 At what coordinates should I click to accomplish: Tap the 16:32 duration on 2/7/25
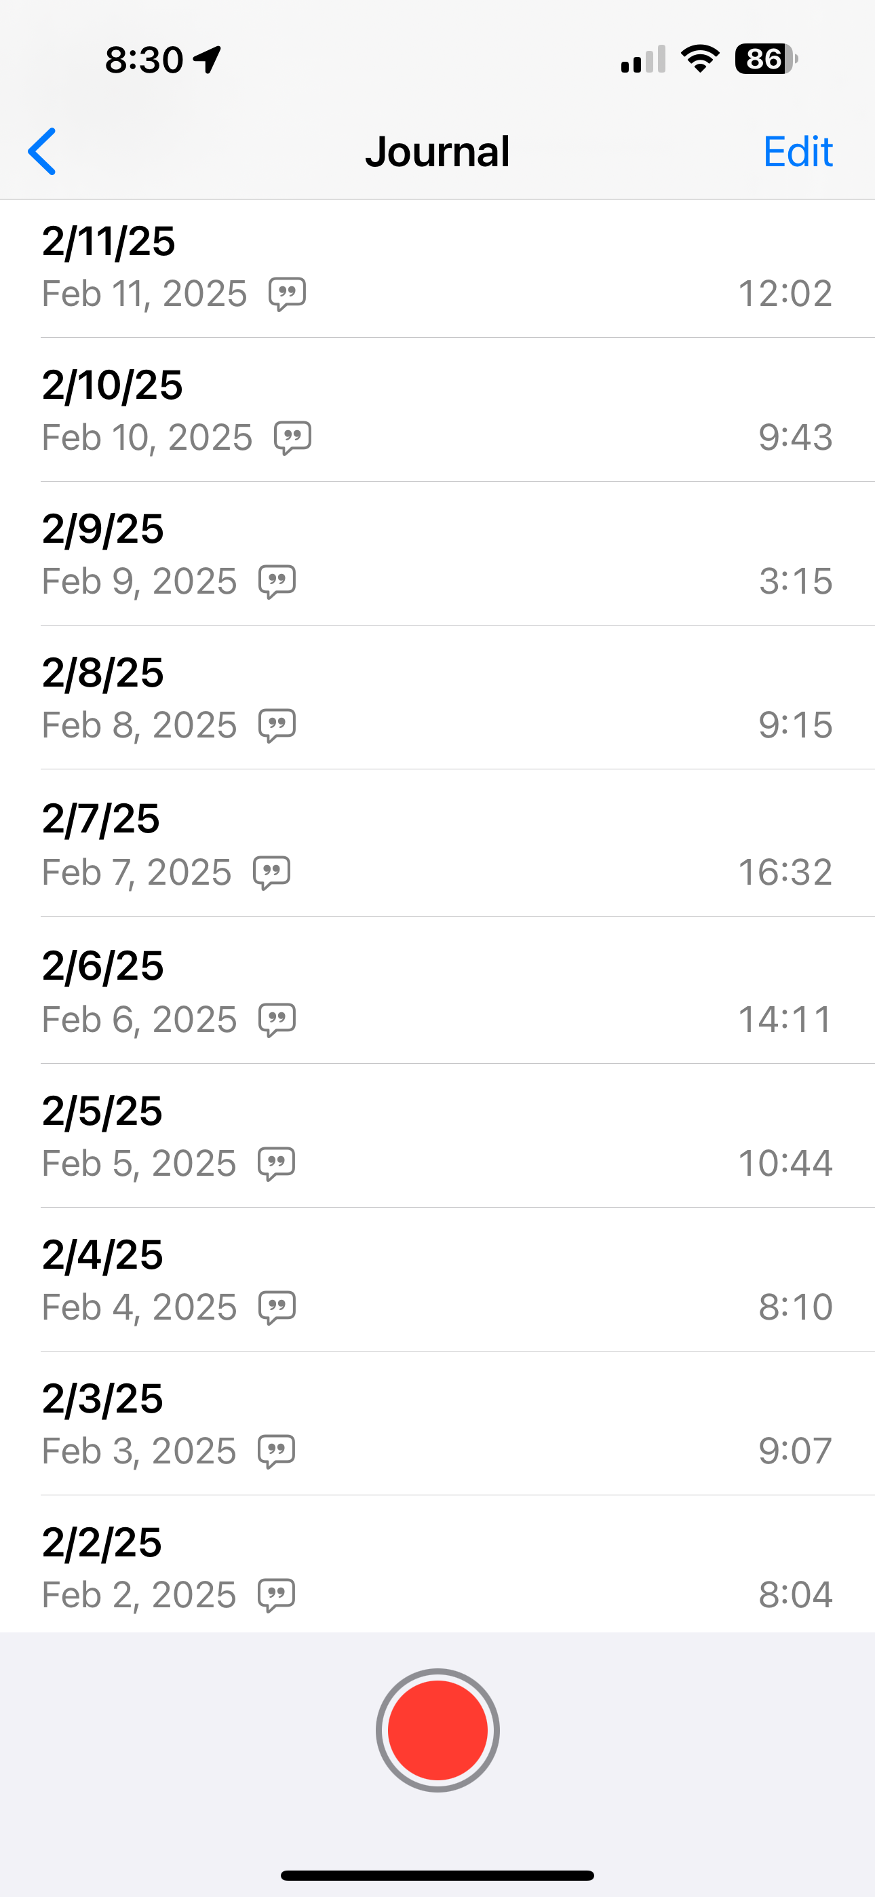785,873
